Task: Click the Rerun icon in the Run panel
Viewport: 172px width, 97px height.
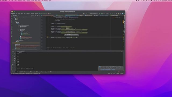Action: [x=13, y=53]
